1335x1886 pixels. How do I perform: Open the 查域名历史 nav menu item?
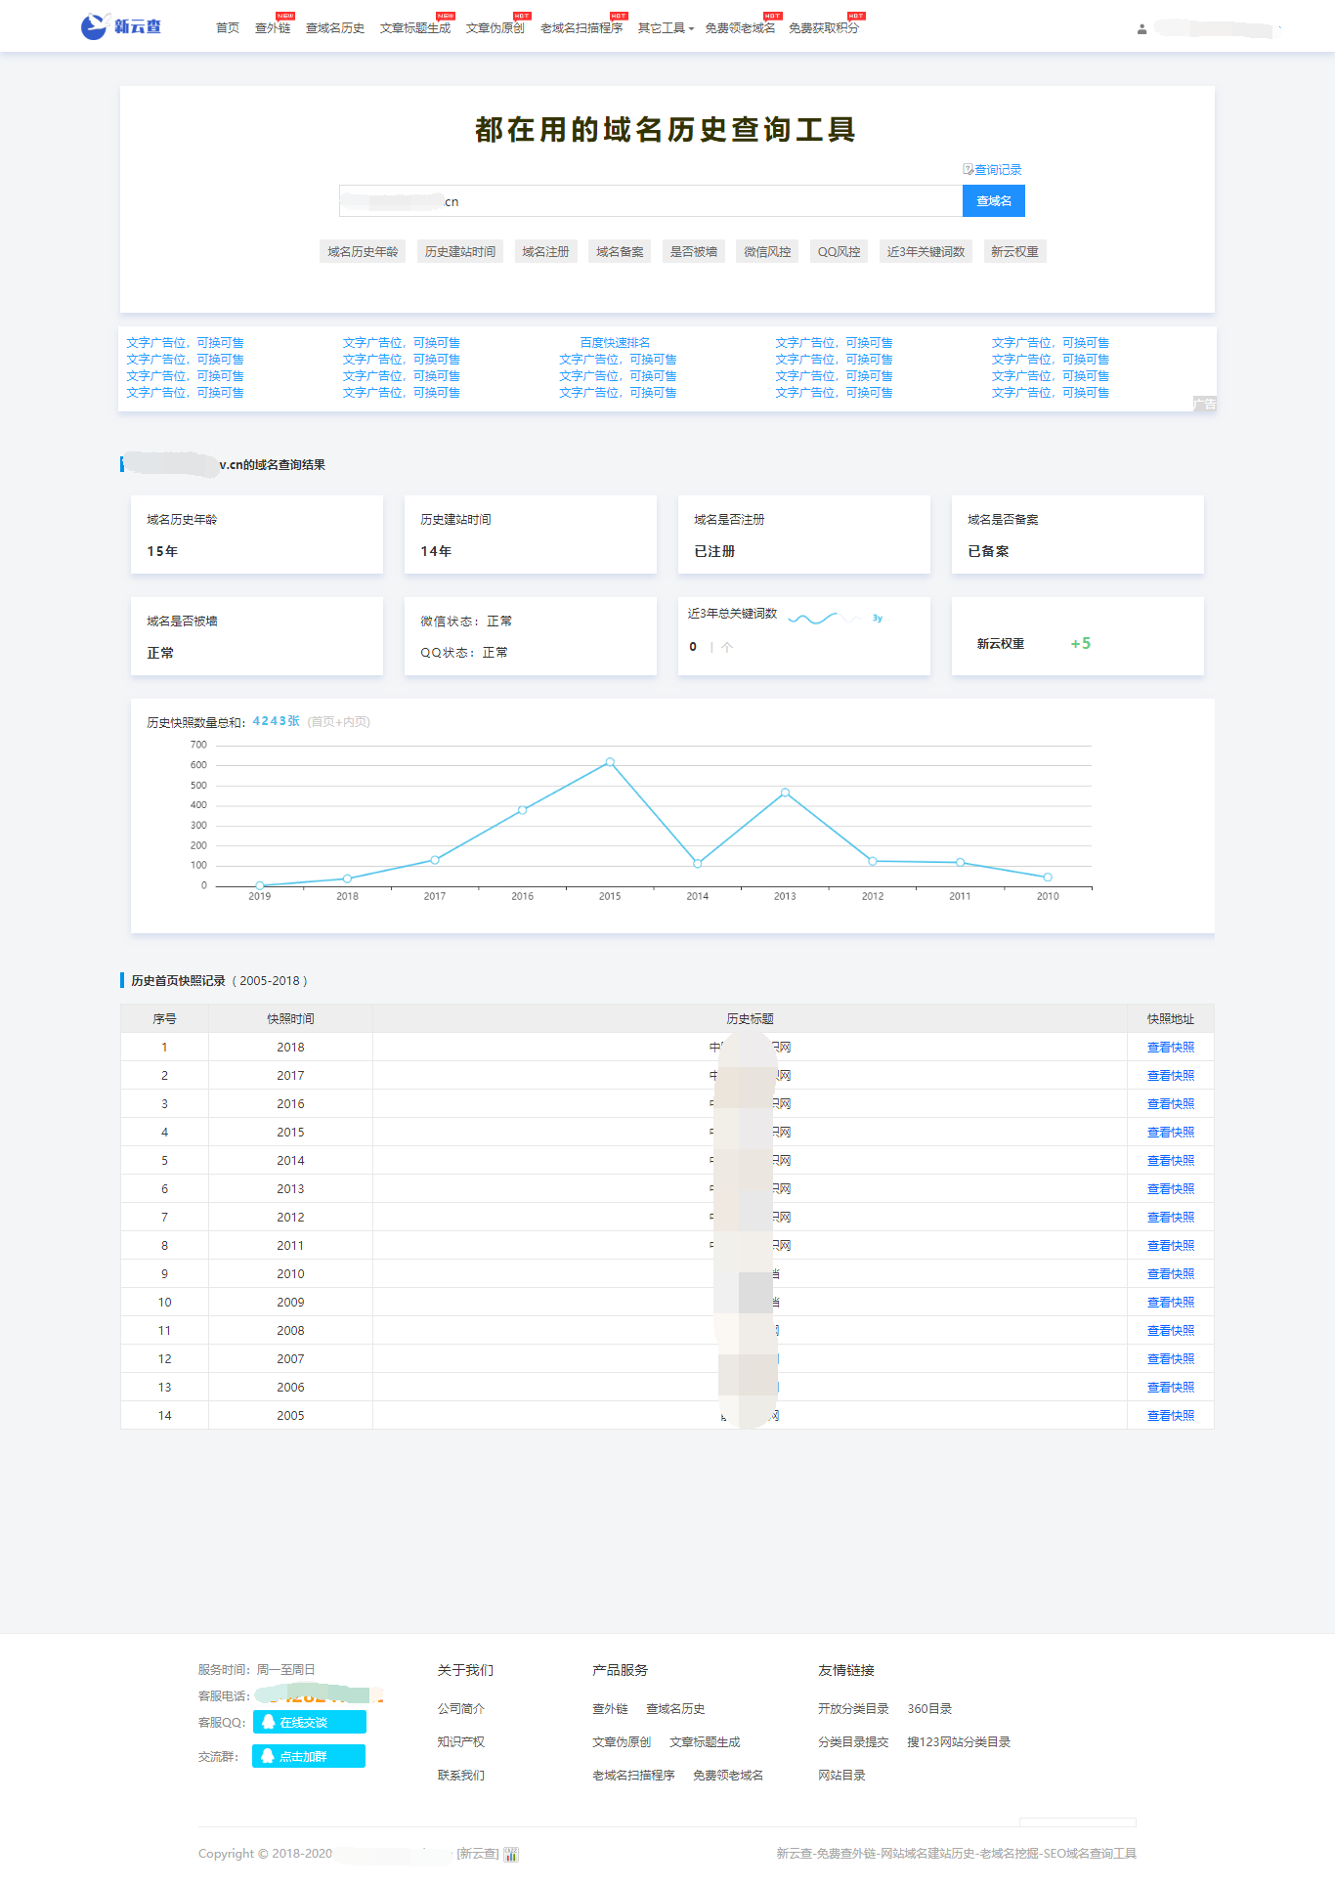point(334,28)
